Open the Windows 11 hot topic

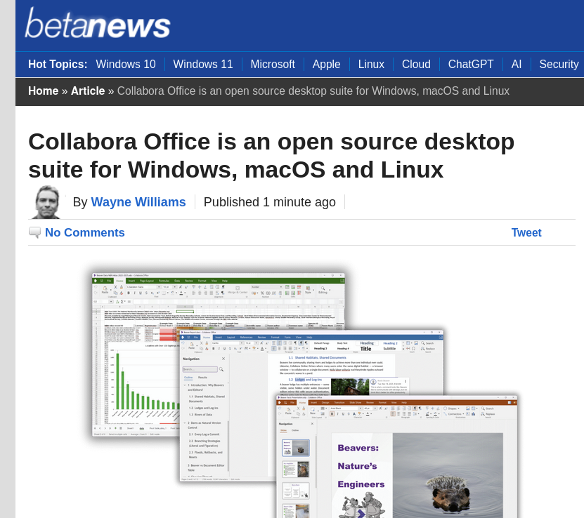tap(202, 65)
